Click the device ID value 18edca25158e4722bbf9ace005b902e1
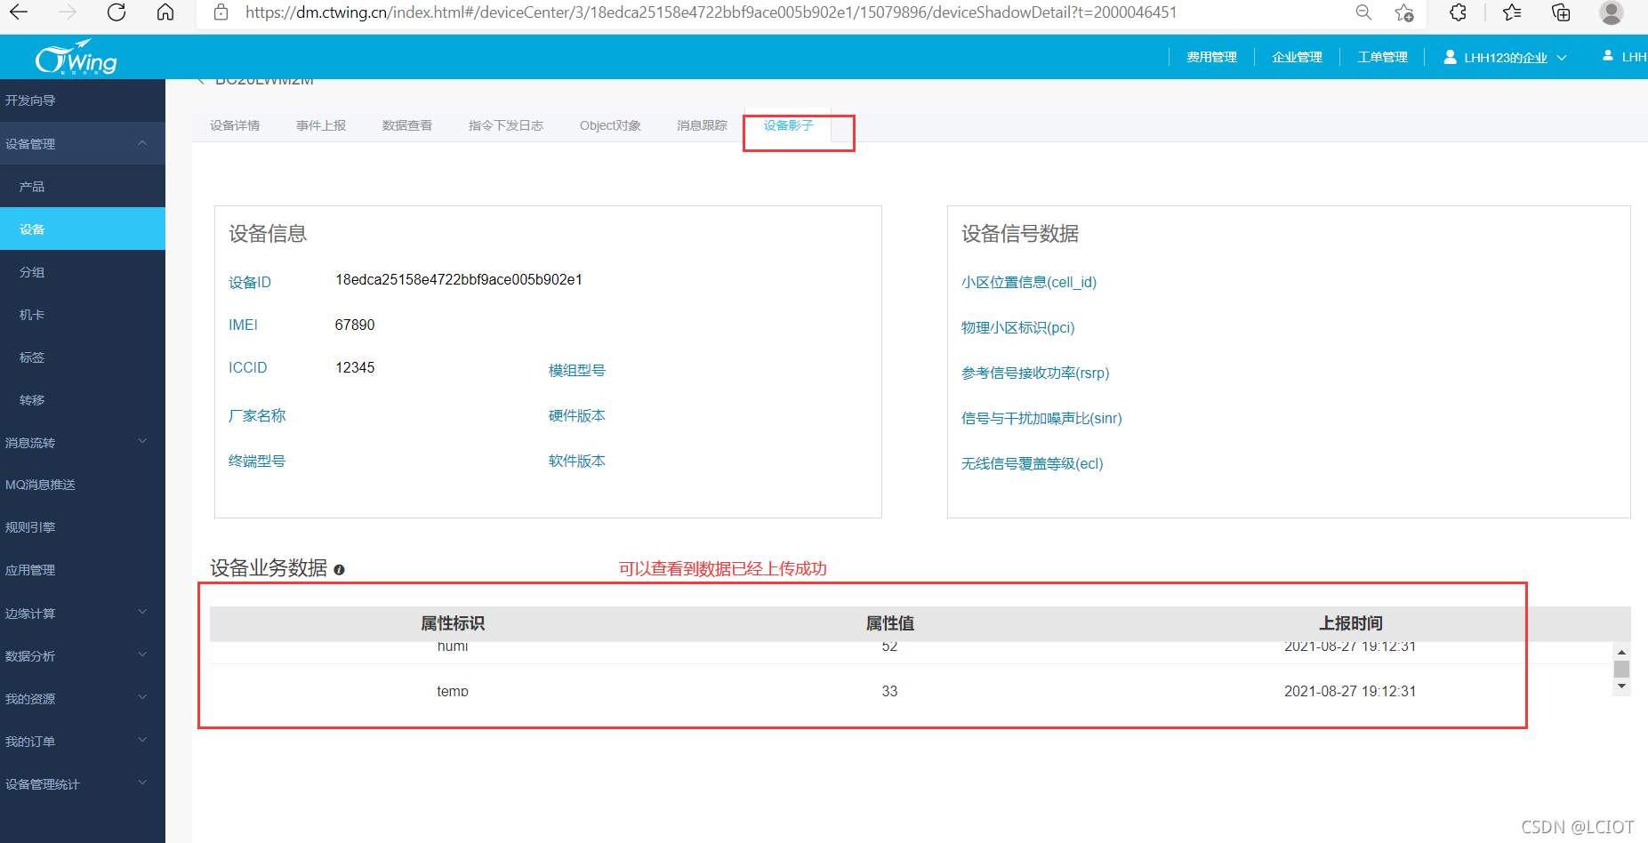 459,279
